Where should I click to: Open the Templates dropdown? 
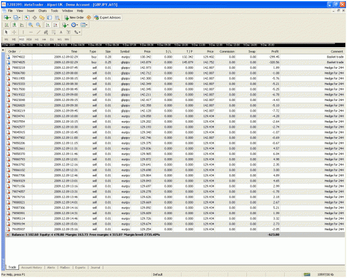84,25
